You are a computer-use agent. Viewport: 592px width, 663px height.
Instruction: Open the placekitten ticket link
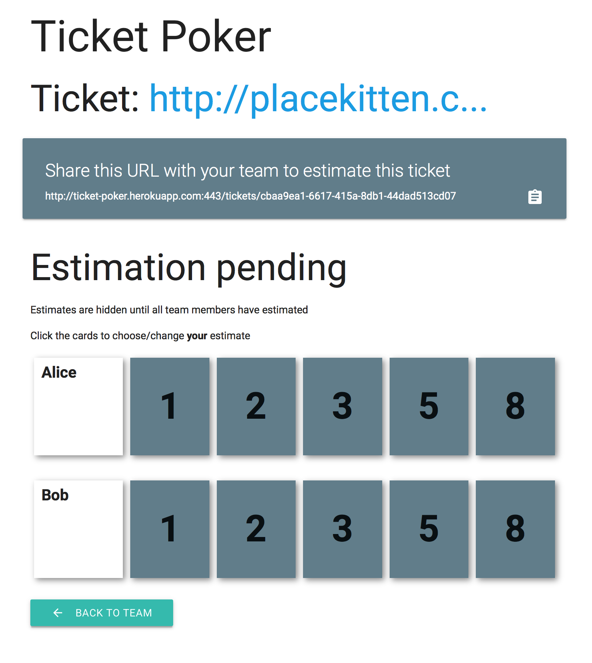point(318,99)
